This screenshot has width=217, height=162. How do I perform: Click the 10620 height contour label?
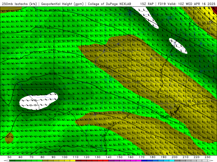click(x=49, y=28)
